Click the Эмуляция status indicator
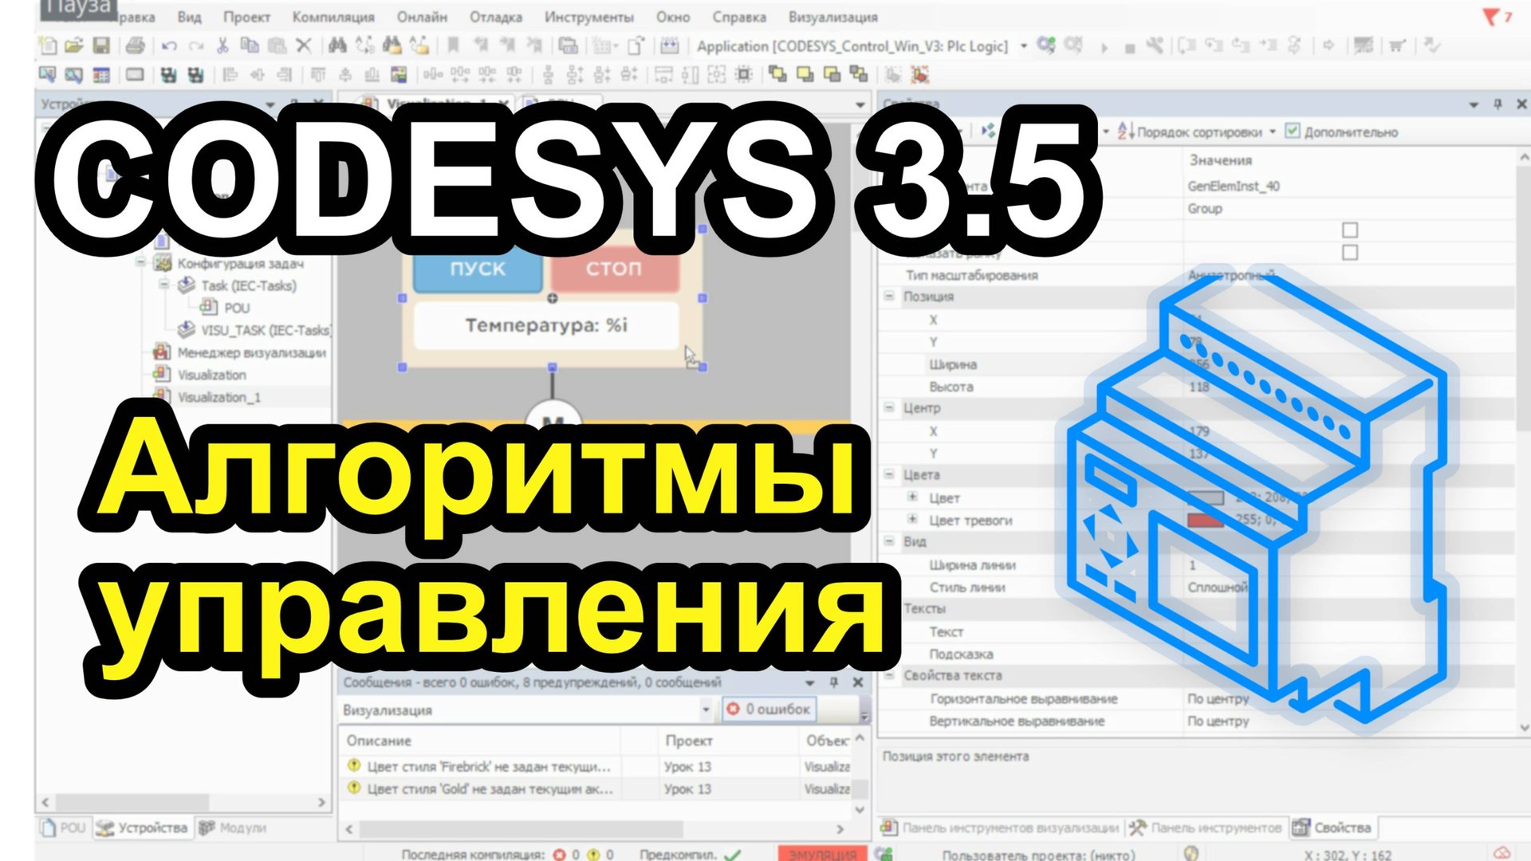The height and width of the screenshot is (861, 1531). [x=822, y=854]
